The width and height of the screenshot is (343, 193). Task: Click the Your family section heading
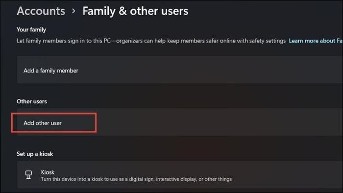(x=31, y=30)
